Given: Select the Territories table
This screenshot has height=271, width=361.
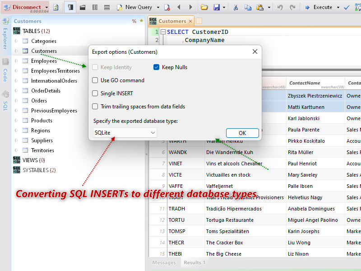Looking at the screenshot, I should coord(42,150).
